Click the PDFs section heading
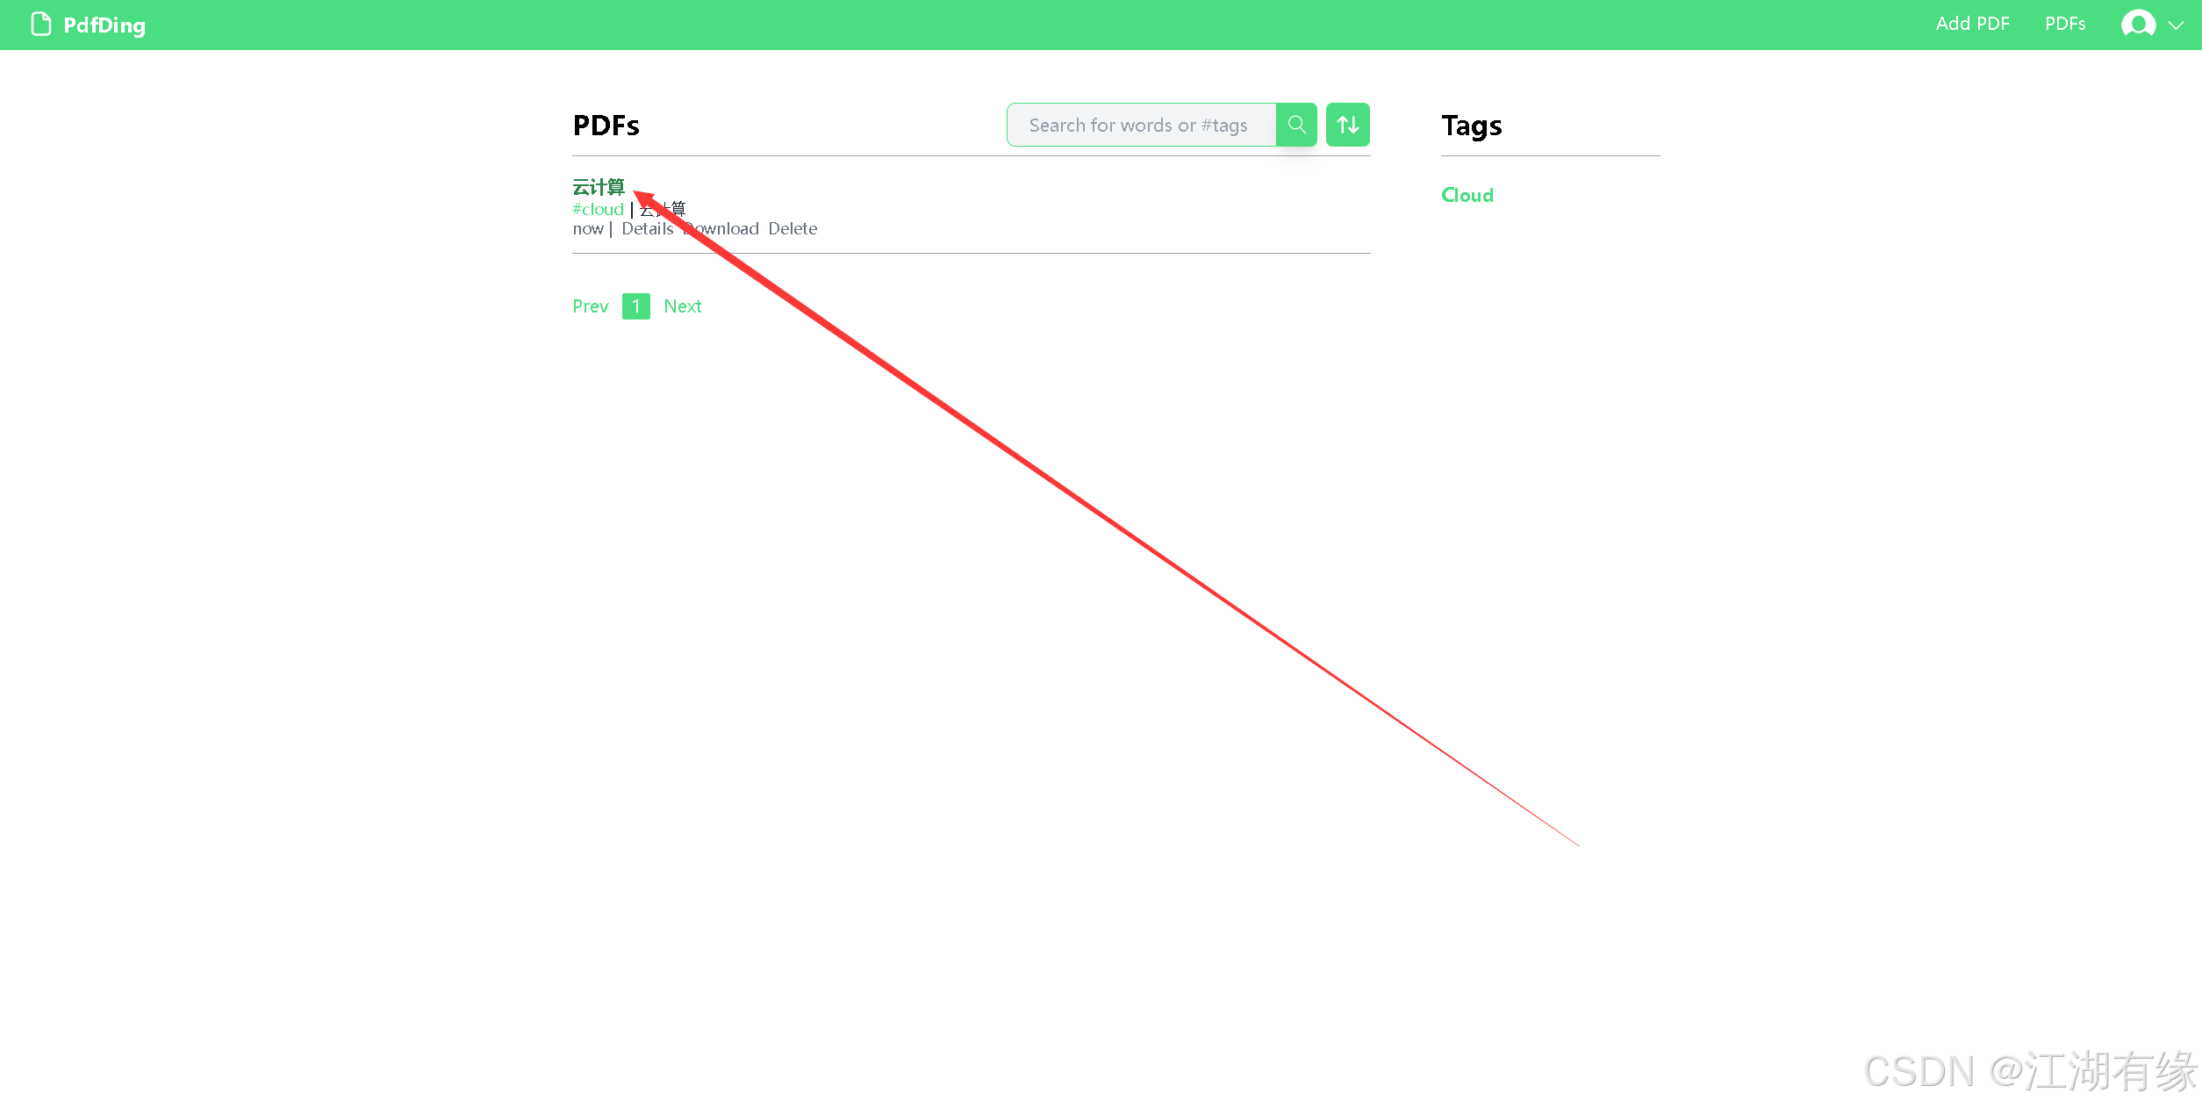The height and width of the screenshot is (1107, 2202). tap(606, 126)
